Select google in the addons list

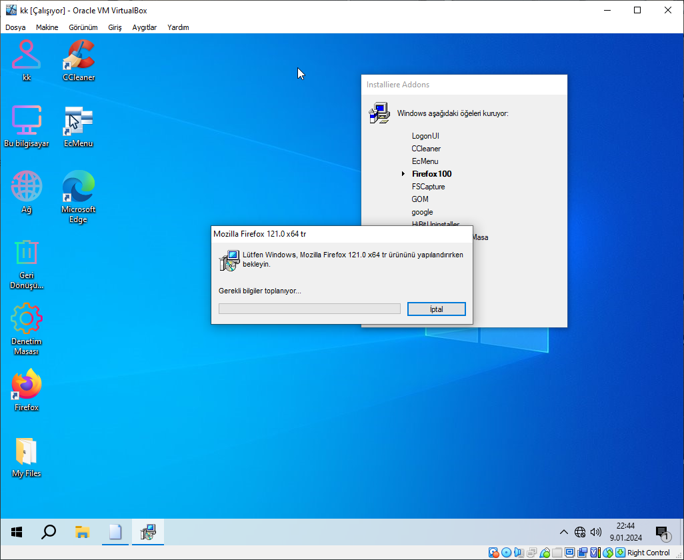click(x=422, y=212)
